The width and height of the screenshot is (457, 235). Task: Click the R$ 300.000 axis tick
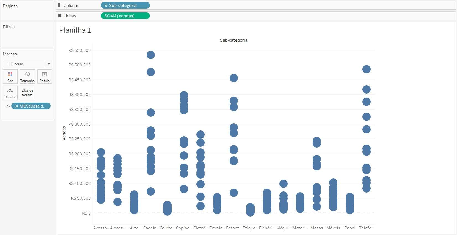[80, 124]
